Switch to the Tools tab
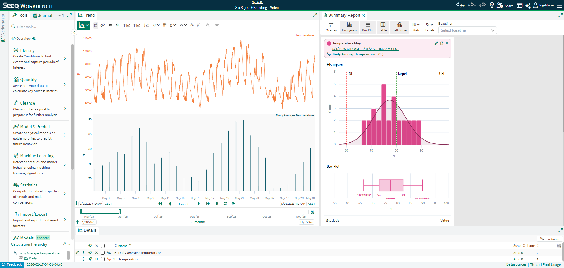Viewport: 564px width, 268px height. (20, 16)
